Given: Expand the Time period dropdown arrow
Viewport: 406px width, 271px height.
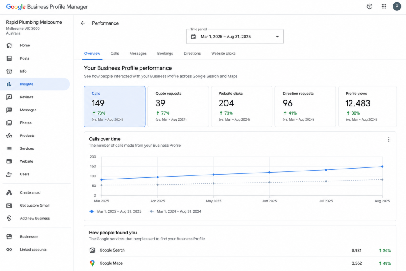Looking at the screenshot, I should coord(277,37).
